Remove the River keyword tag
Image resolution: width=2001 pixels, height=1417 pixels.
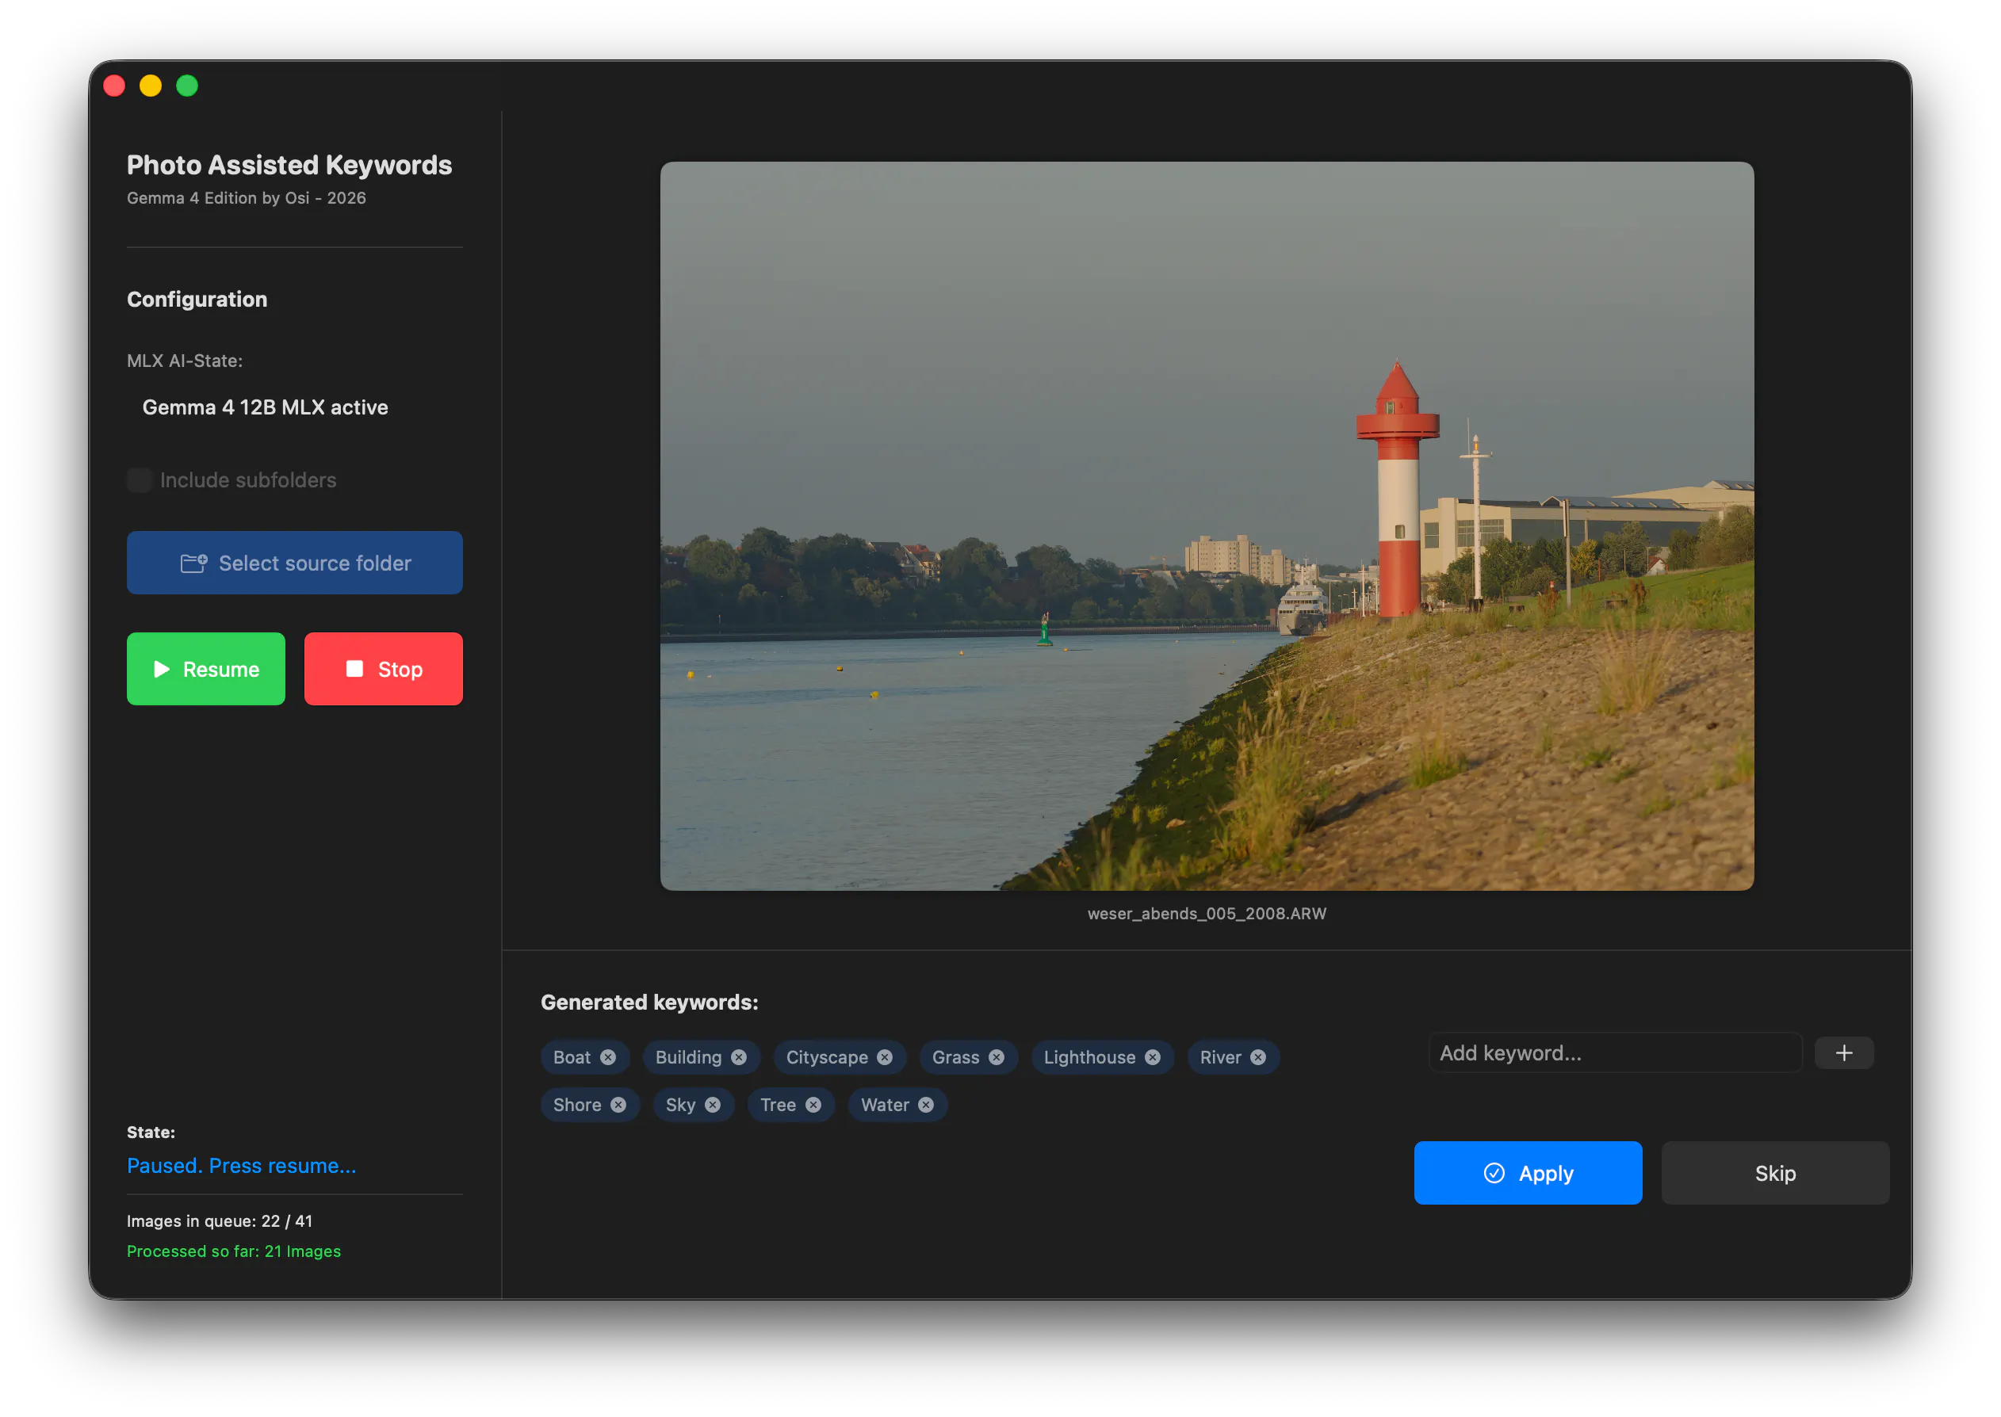coord(1258,1056)
